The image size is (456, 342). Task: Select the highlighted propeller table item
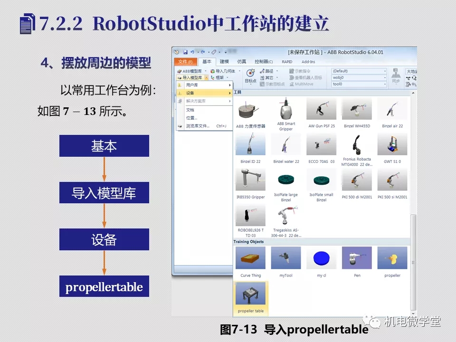coord(251,298)
